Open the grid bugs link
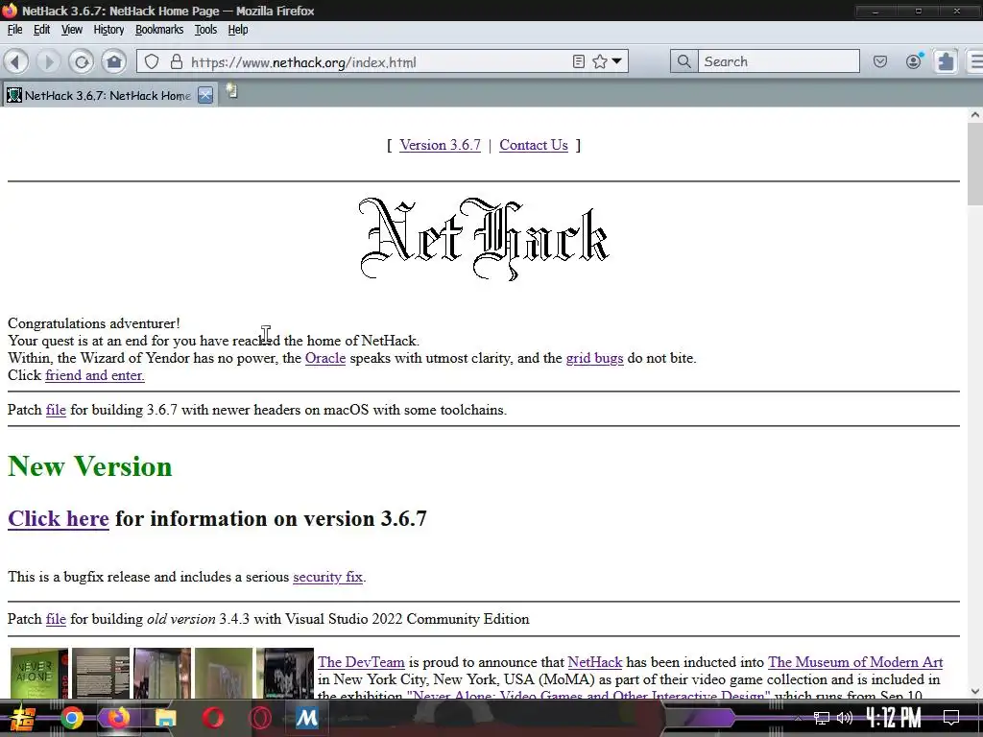 click(x=594, y=358)
